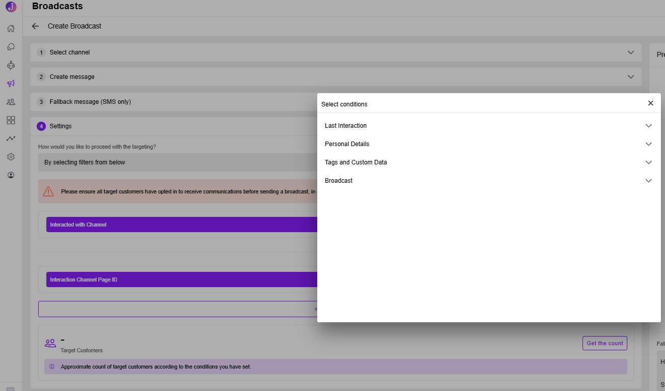Click the Broadcasts page title
Image resolution: width=665 pixels, height=391 pixels.
point(58,6)
